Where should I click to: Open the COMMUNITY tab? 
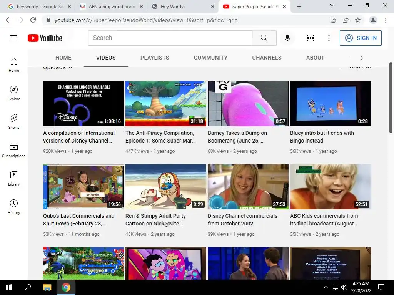tap(210, 58)
